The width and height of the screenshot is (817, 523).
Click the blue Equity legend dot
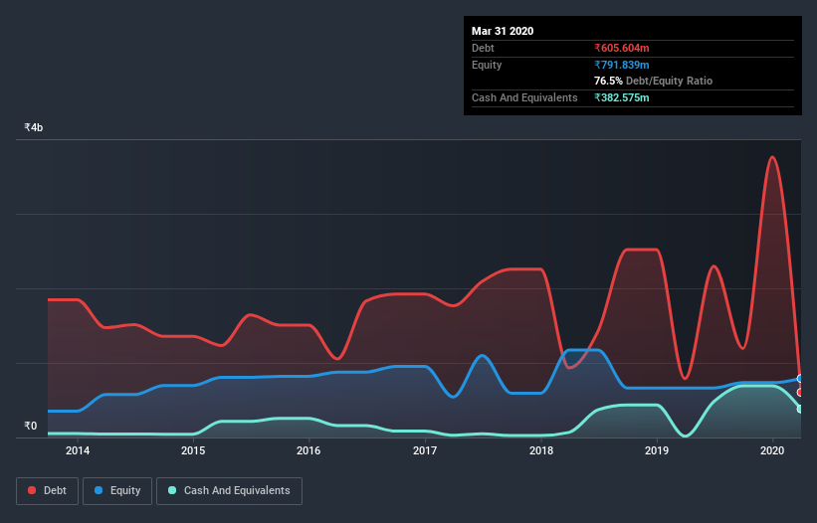tap(99, 490)
